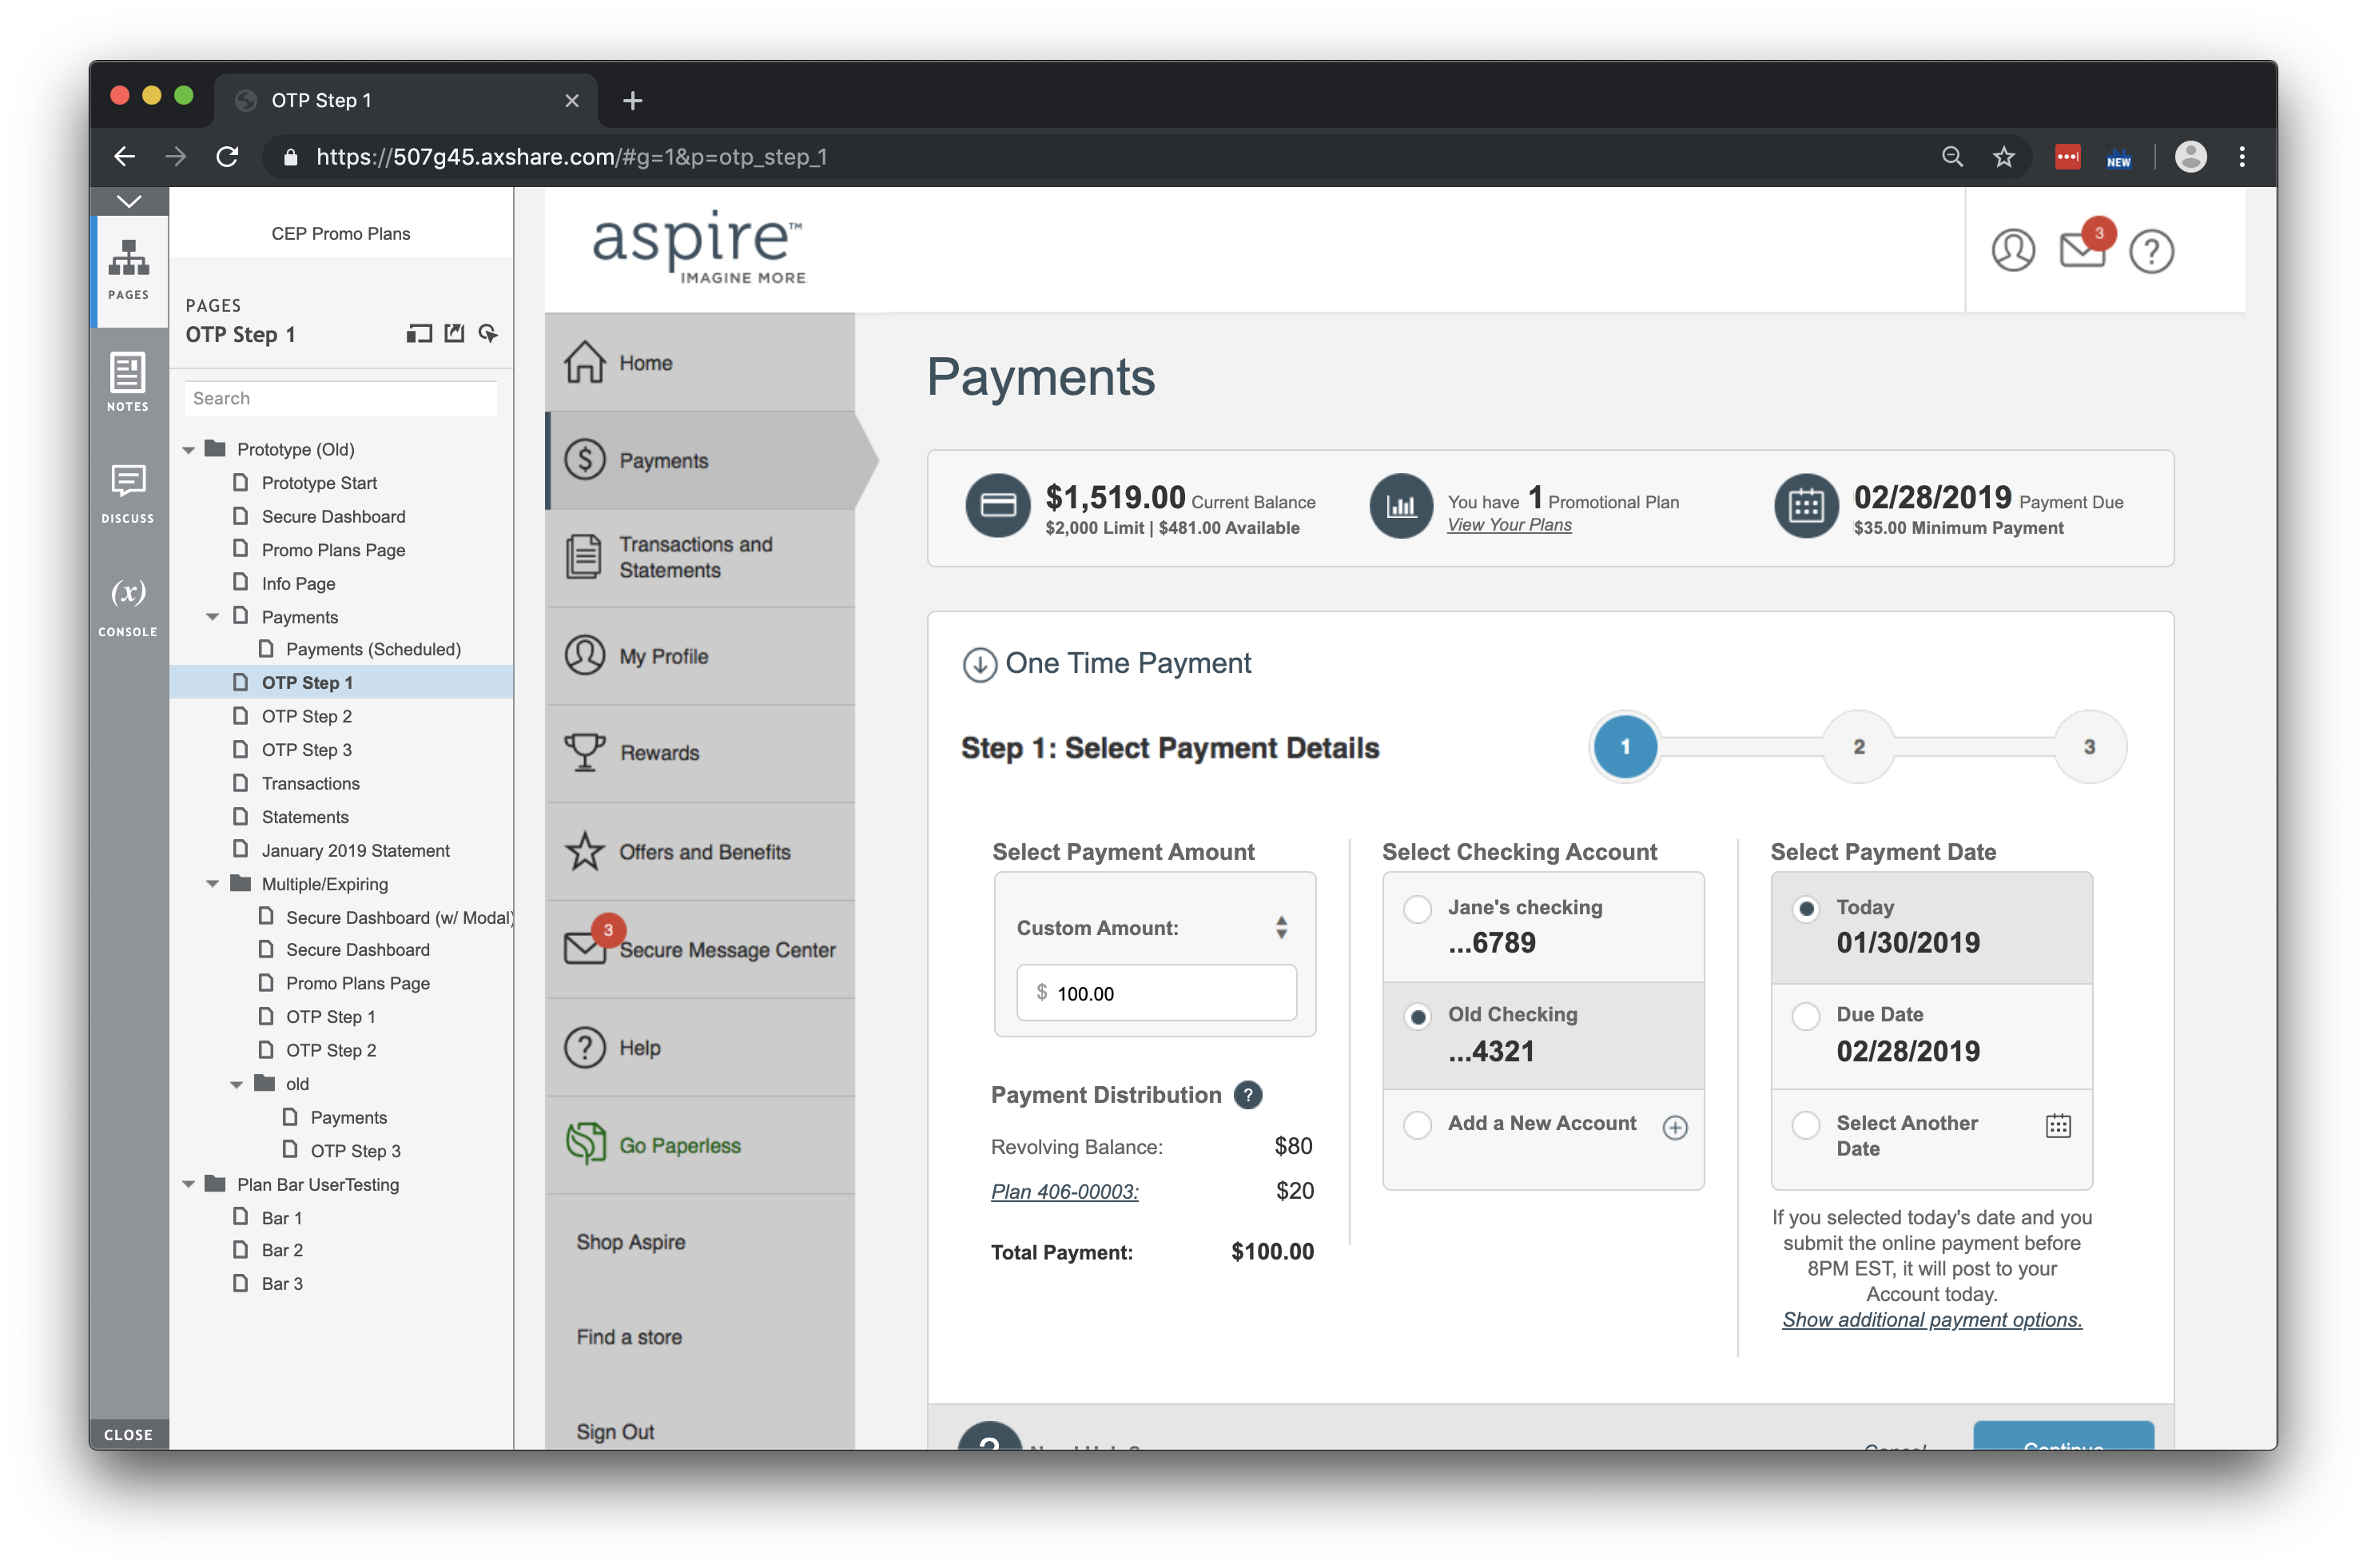Click the browser address bar URL
2367x1568 pixels.
[571, 157]
